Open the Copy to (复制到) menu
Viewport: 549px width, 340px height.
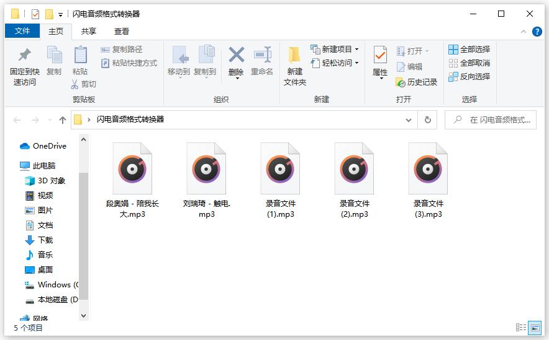point(205,61)
